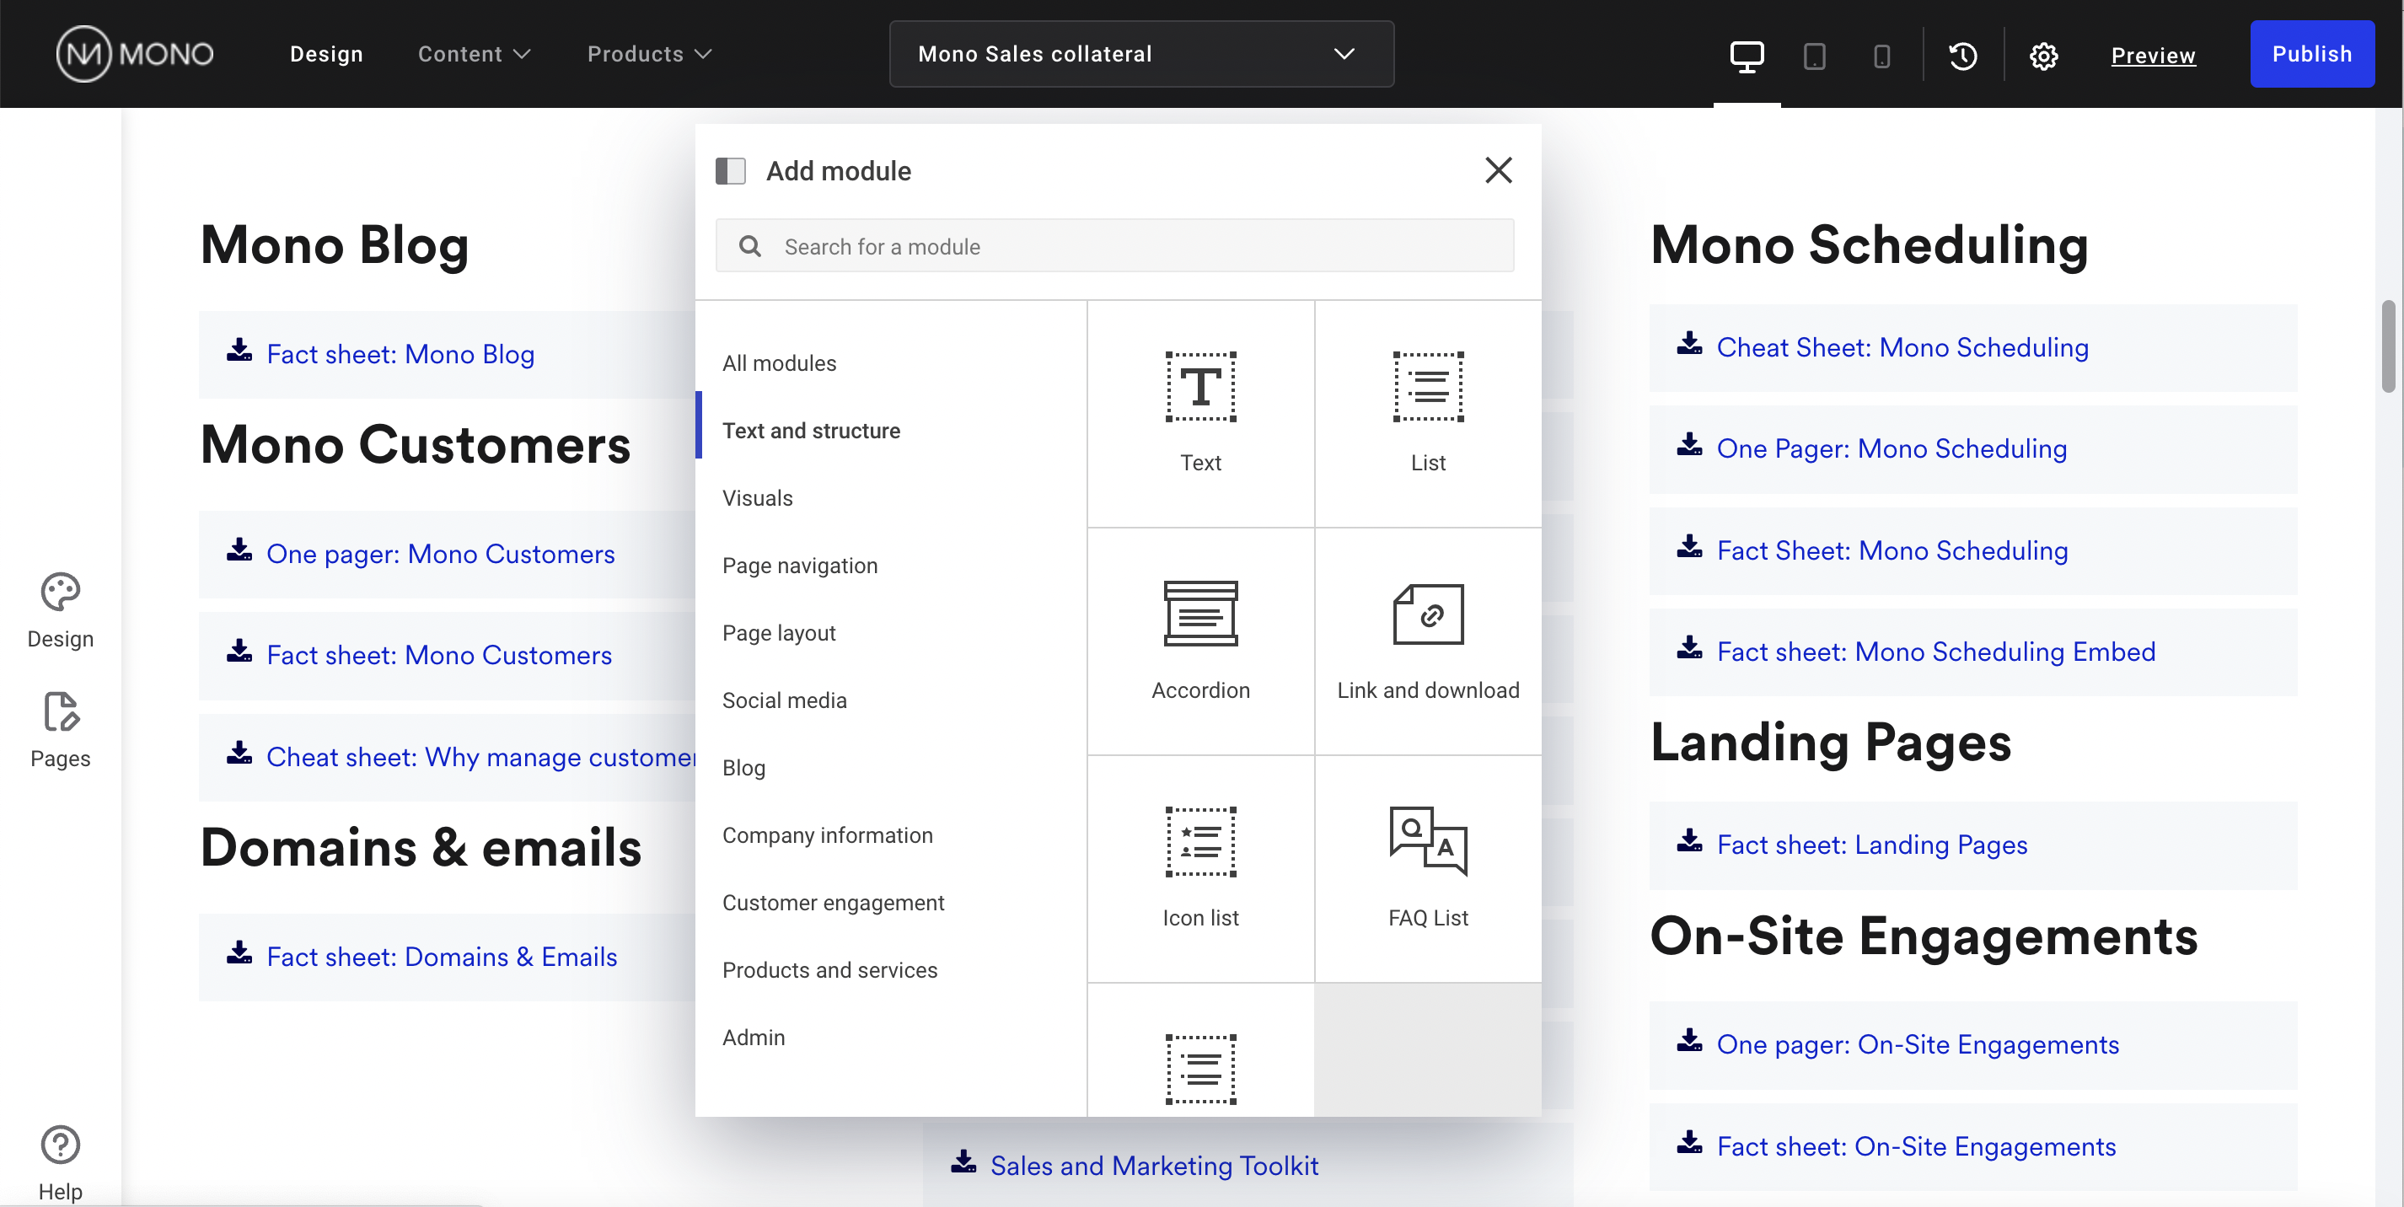Image resolution: width=2404 pixels, height=1207 pixels.
Task: Select Text and structure category
Action: (811, 431)
